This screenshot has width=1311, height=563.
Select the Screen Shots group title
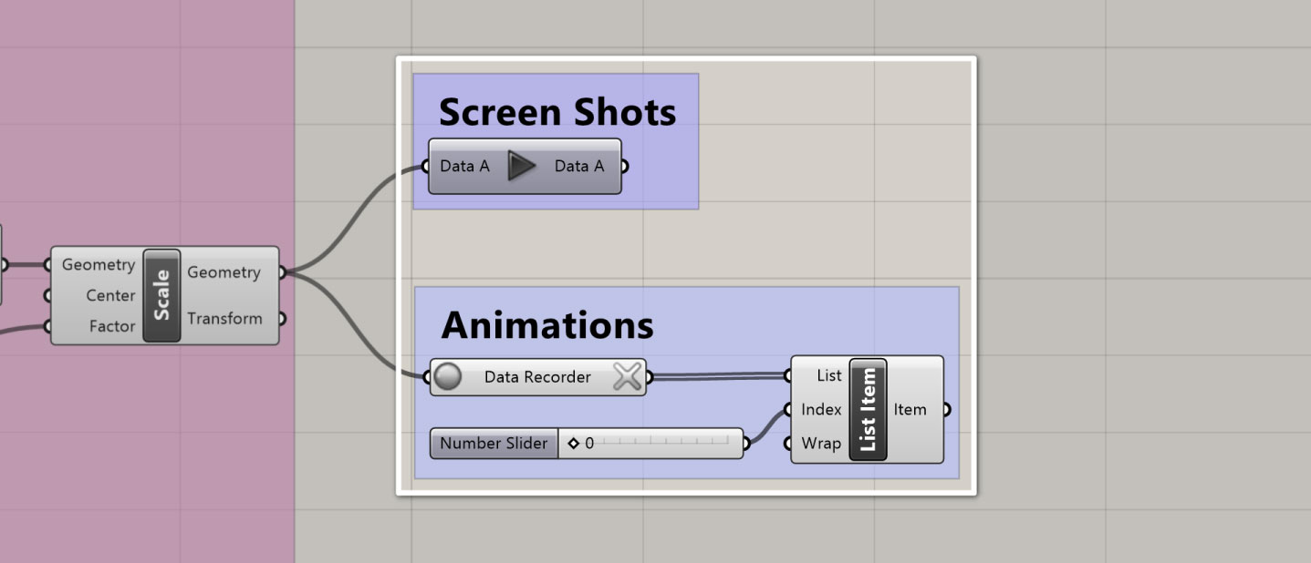click(557, 112)
